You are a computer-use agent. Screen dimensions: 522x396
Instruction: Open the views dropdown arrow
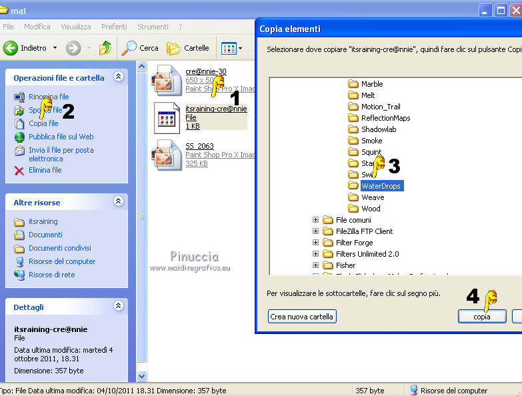click(x=241, y=48)
